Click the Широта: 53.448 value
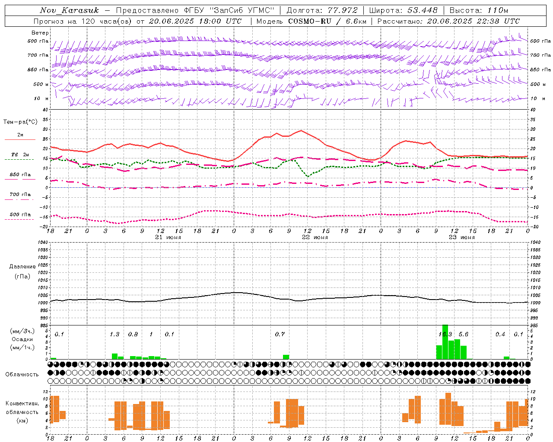The height and width of the screenshot is (442, 553). [x=403, y=10]
